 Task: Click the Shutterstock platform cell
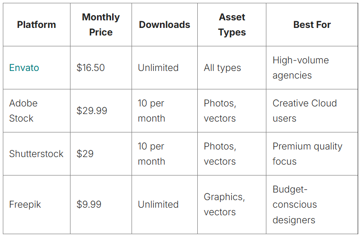(36, 154)
